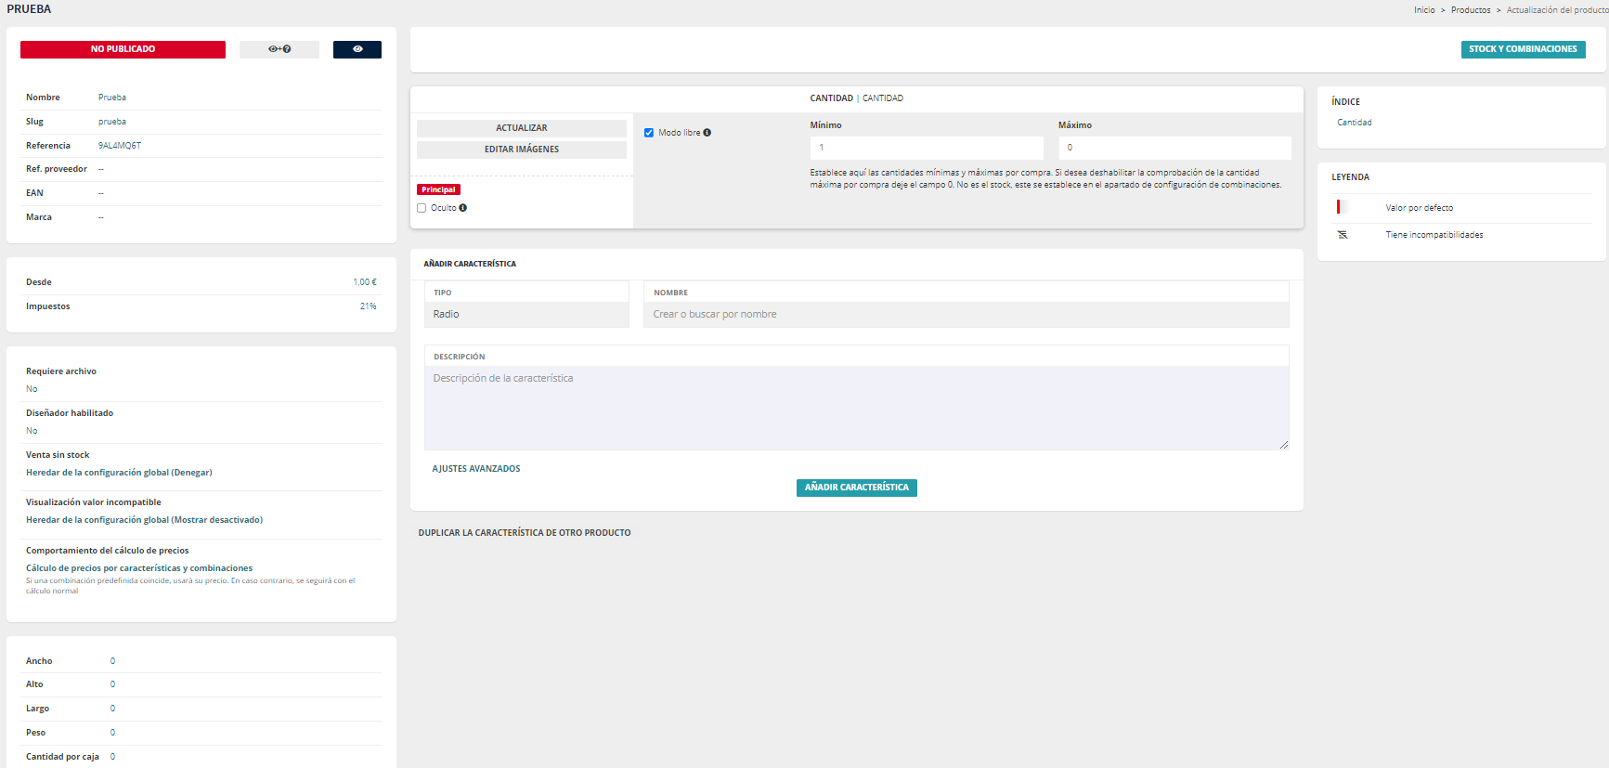1609x768 pixels.
Task: Click the info icon next to Modo libre
Action: pyautogui.click(x=707, y=133)
